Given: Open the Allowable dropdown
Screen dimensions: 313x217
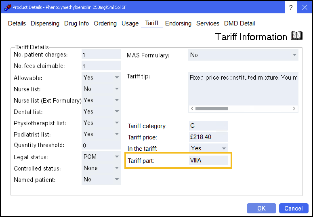Looking at the screenshot, I should 101,78.
